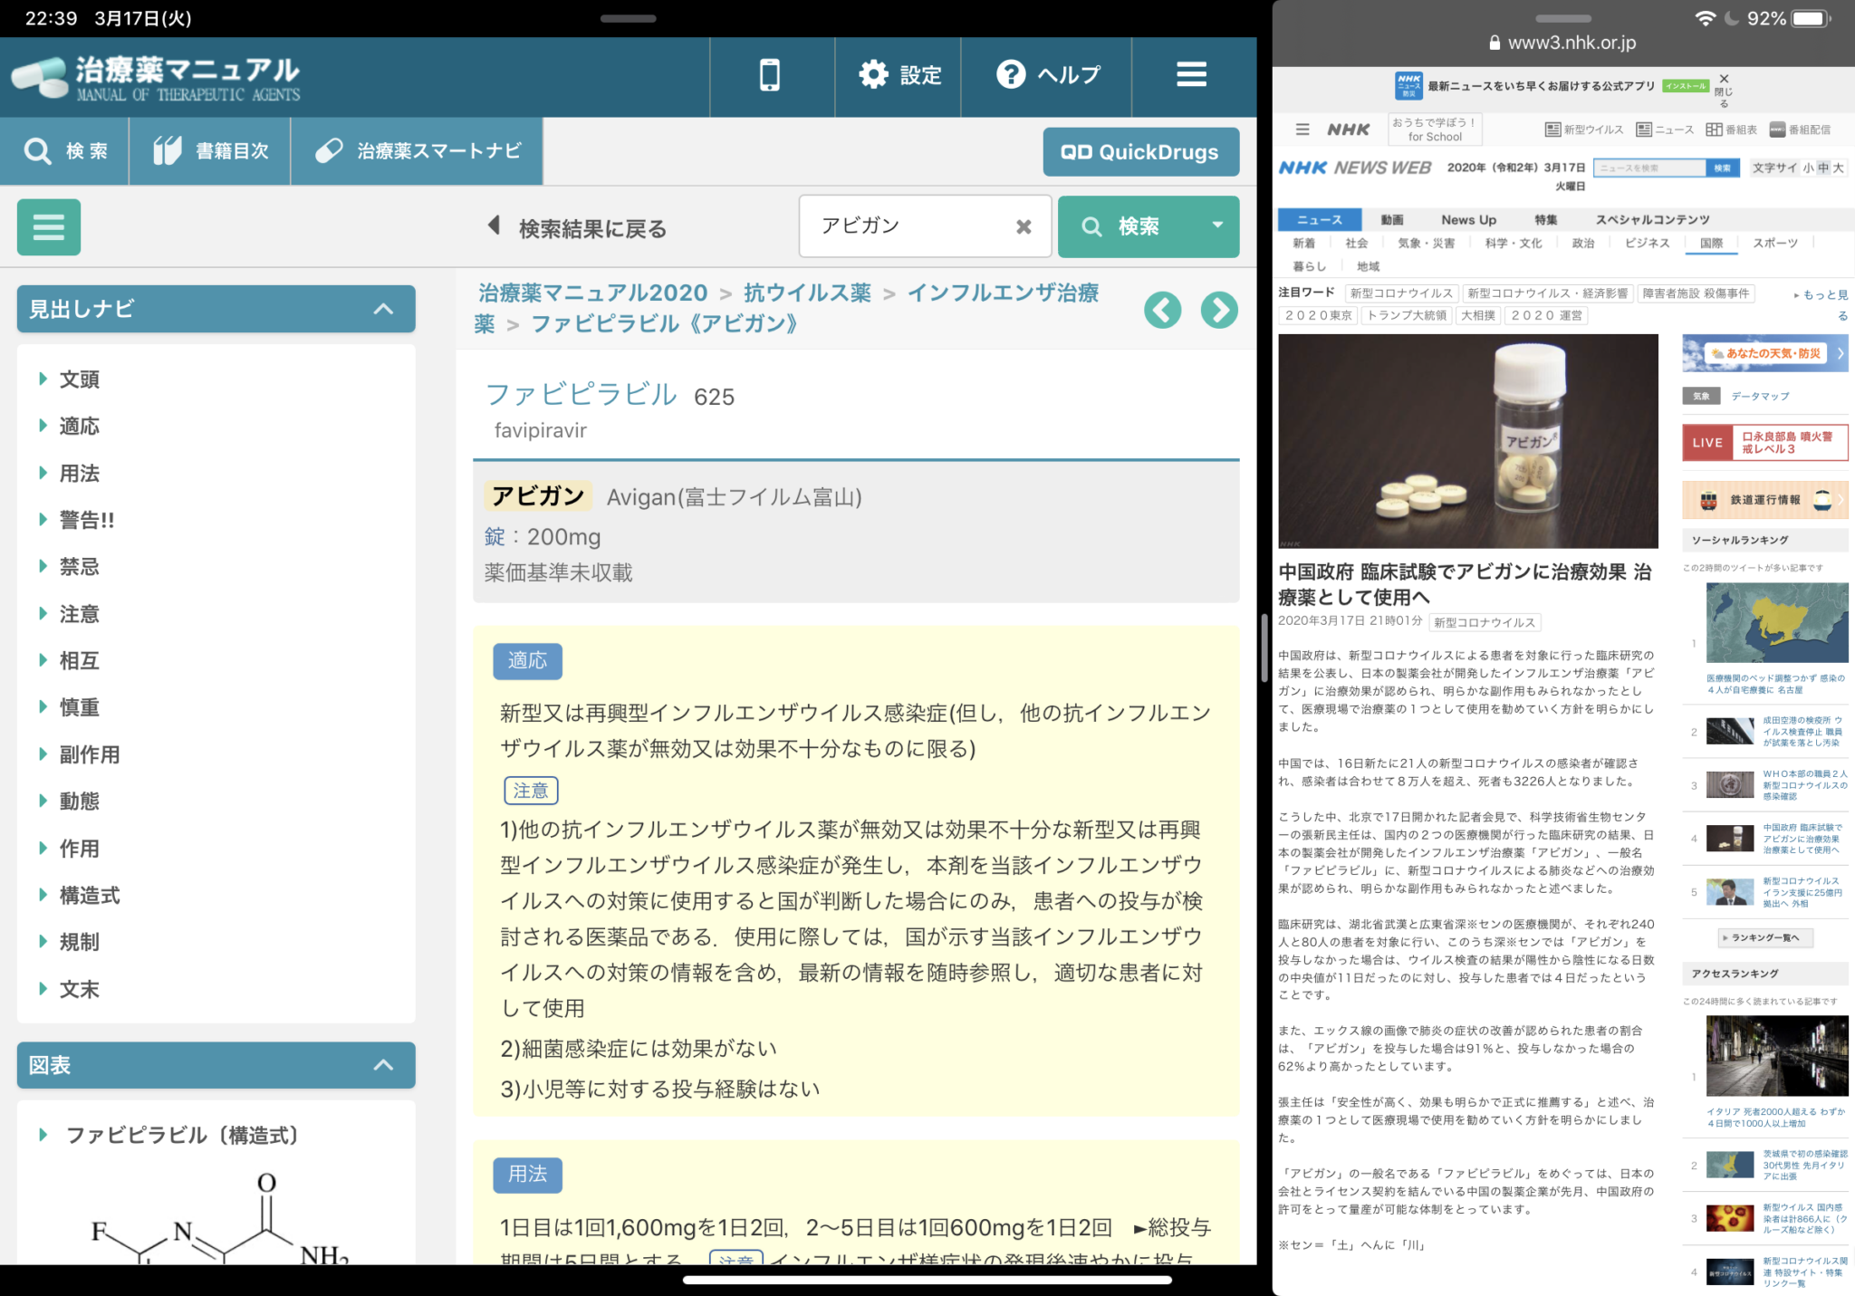Go to previous drug with left arrow

(x=1162, y=311)
